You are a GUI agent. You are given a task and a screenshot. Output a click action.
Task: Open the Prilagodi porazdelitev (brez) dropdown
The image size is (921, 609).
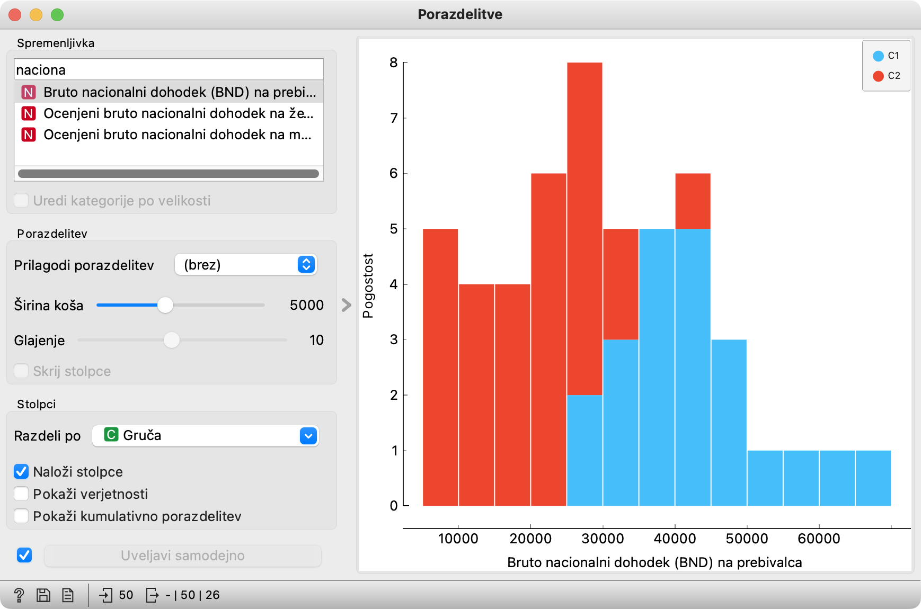coord(245,264)
